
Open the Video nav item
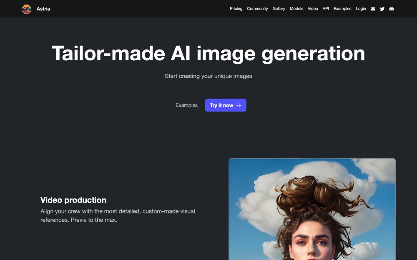coord(313,9)
